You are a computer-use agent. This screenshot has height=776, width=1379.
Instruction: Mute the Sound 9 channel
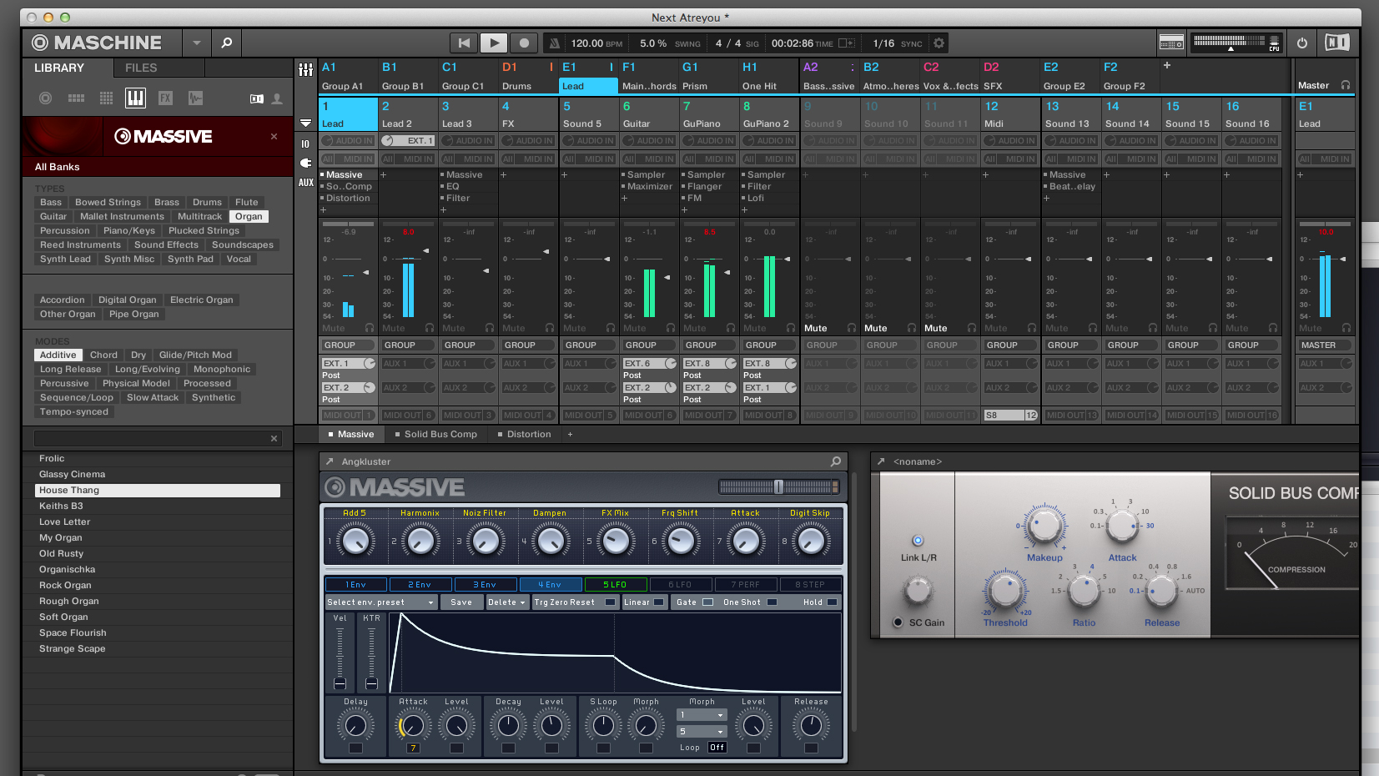click(x=816, y=328)
